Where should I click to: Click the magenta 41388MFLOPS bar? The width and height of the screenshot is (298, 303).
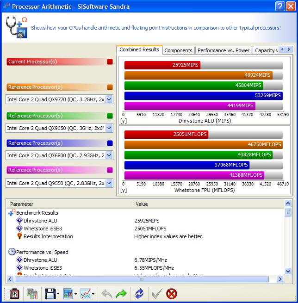coord(194,175)
